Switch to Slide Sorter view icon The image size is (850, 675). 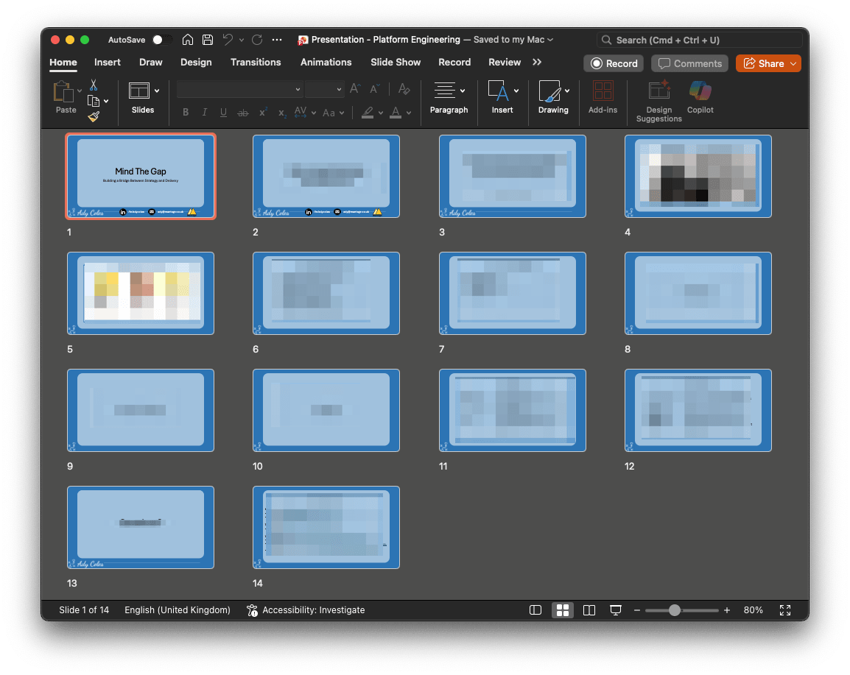[x=562, y=610]
